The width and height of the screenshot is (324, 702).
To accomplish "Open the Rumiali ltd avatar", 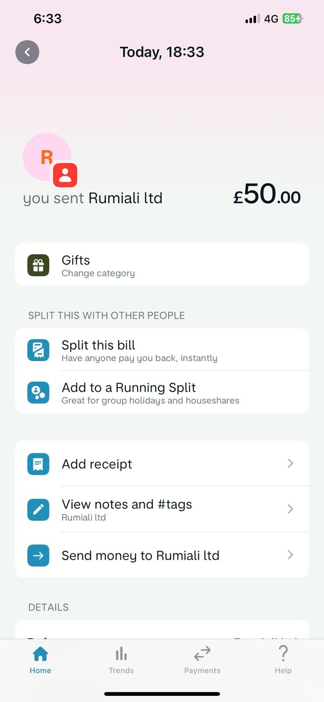I will pos(46,156).
